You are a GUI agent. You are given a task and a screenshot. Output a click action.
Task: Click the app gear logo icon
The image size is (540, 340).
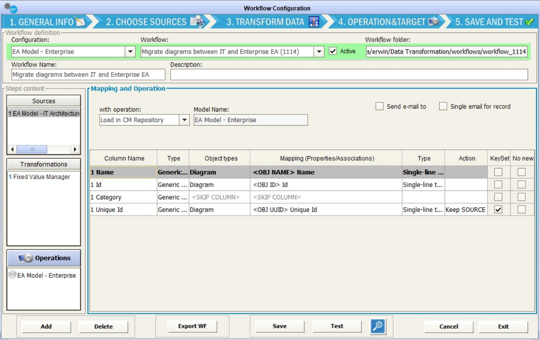11,8
